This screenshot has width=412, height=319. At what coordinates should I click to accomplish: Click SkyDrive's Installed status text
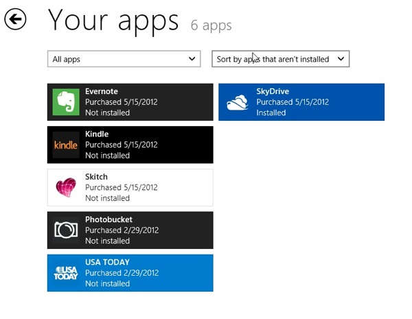(271, 113)
